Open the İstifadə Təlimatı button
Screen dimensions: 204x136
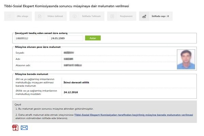[87, 16]
